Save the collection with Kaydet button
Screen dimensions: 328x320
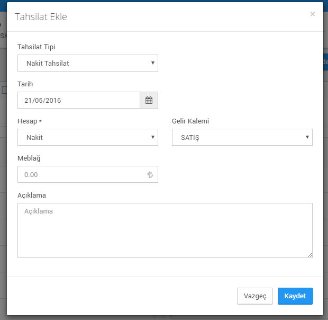point(295,296)
